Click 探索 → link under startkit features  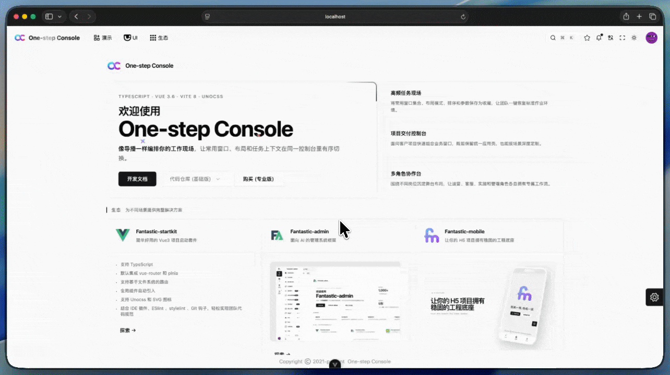coord(128,330)
